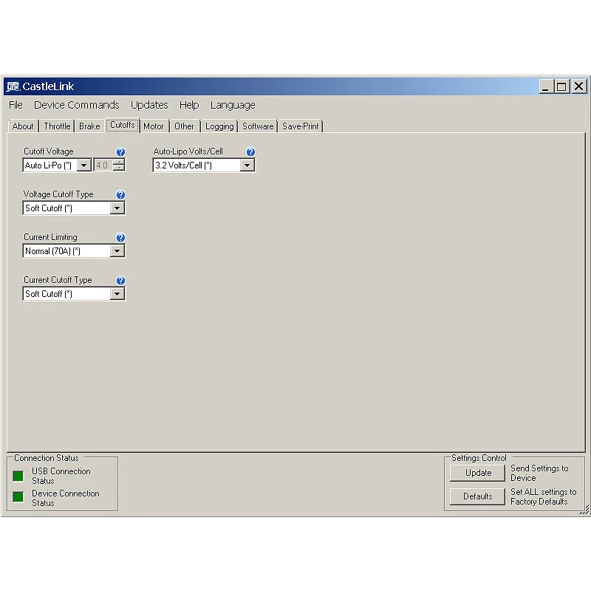Go to the Logging tab

219,126
